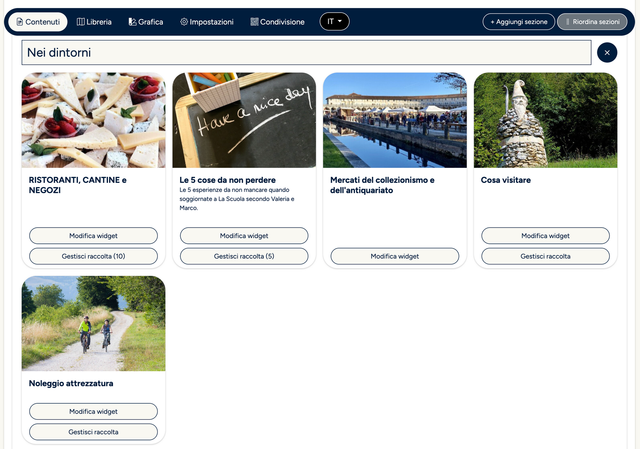Screen dimensions: 640x449
Task: Click the Contenuti document icon
Action: tap(20, 22)
